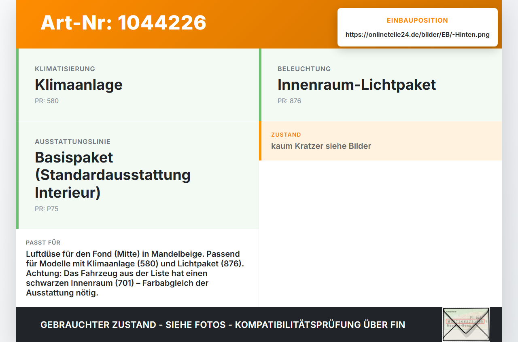Click the Basispaket (Standardausstattung Interieur) title
Screen dimensions: 518x342
pos(113,175)
